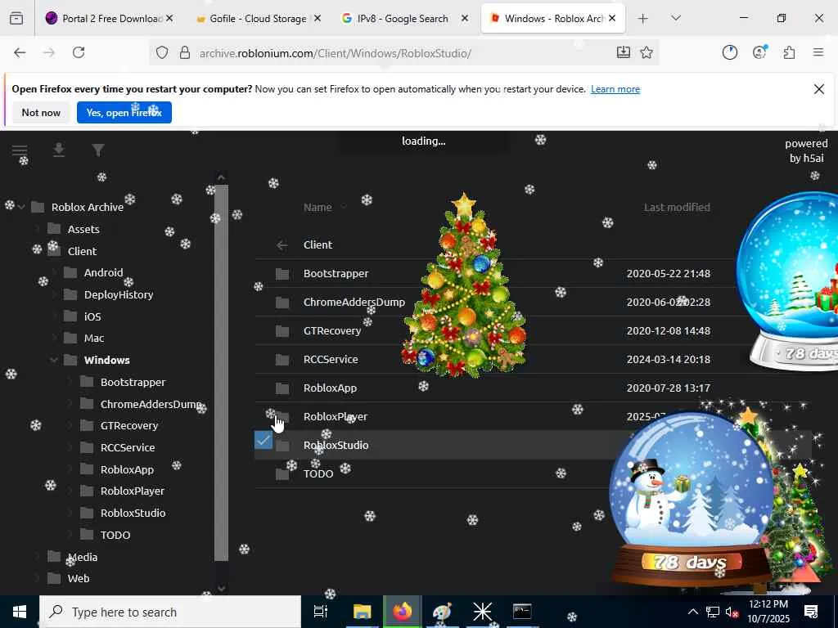Close the IPv8 Google Search tab
Viewport: 838px width, 628px height.
tap(465, 18)
